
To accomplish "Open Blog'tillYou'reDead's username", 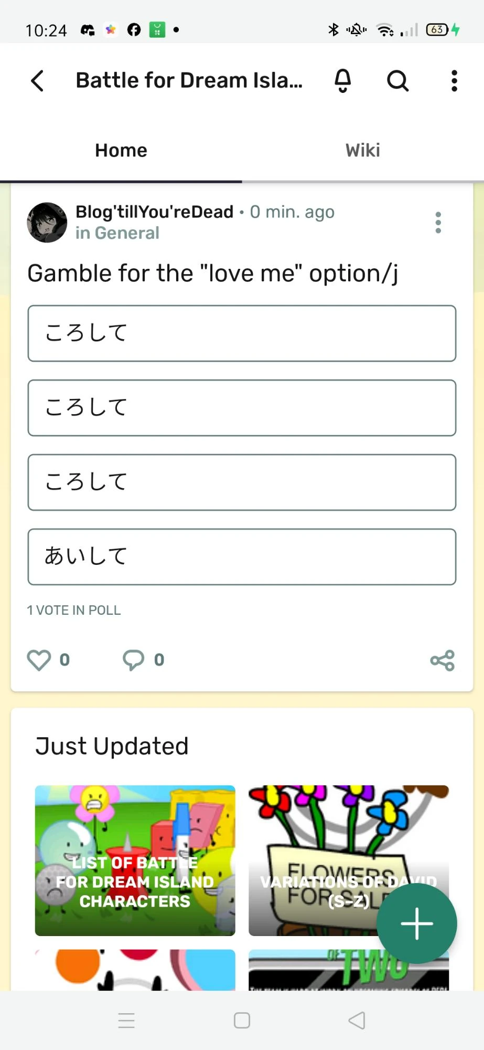I will 154,212.
